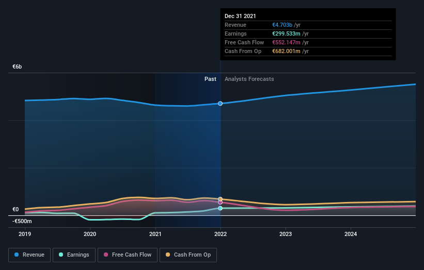Toggle the Cash From Op legend button
The width and height of the screenshot is (424, 270).
pyautogui.click(x=188, y=255)
